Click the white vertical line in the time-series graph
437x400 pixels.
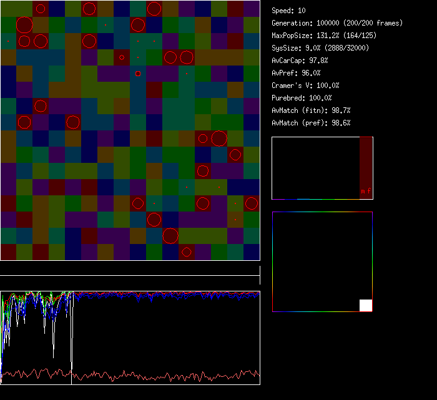(71, 337)
